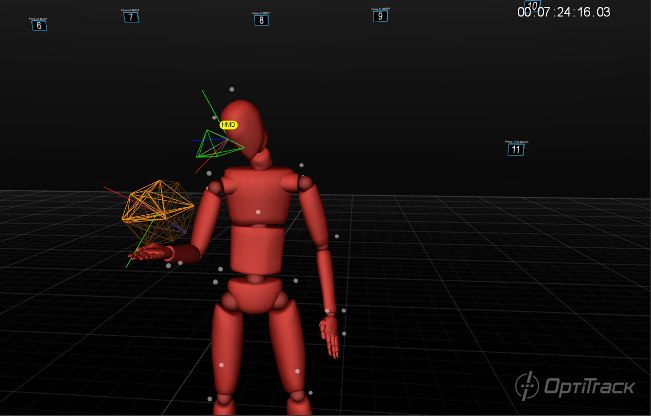Click the skeleton's pelvis segment
This screenshot has width=651, height=416.
pos(254,295)
